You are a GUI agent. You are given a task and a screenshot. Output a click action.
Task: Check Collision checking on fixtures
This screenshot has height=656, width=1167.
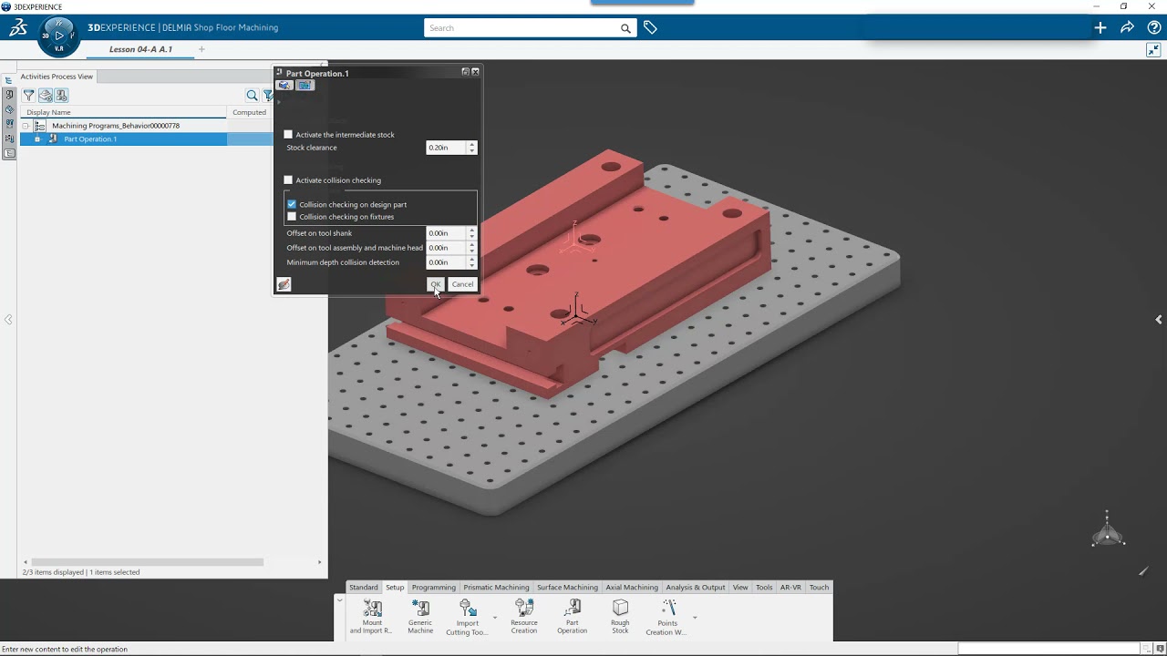click(x=292, y=217)
